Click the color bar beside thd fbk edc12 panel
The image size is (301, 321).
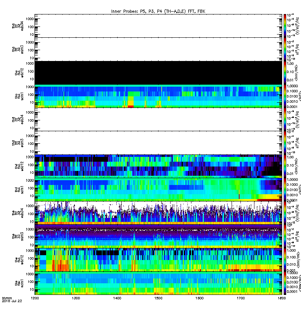(285, 166)
